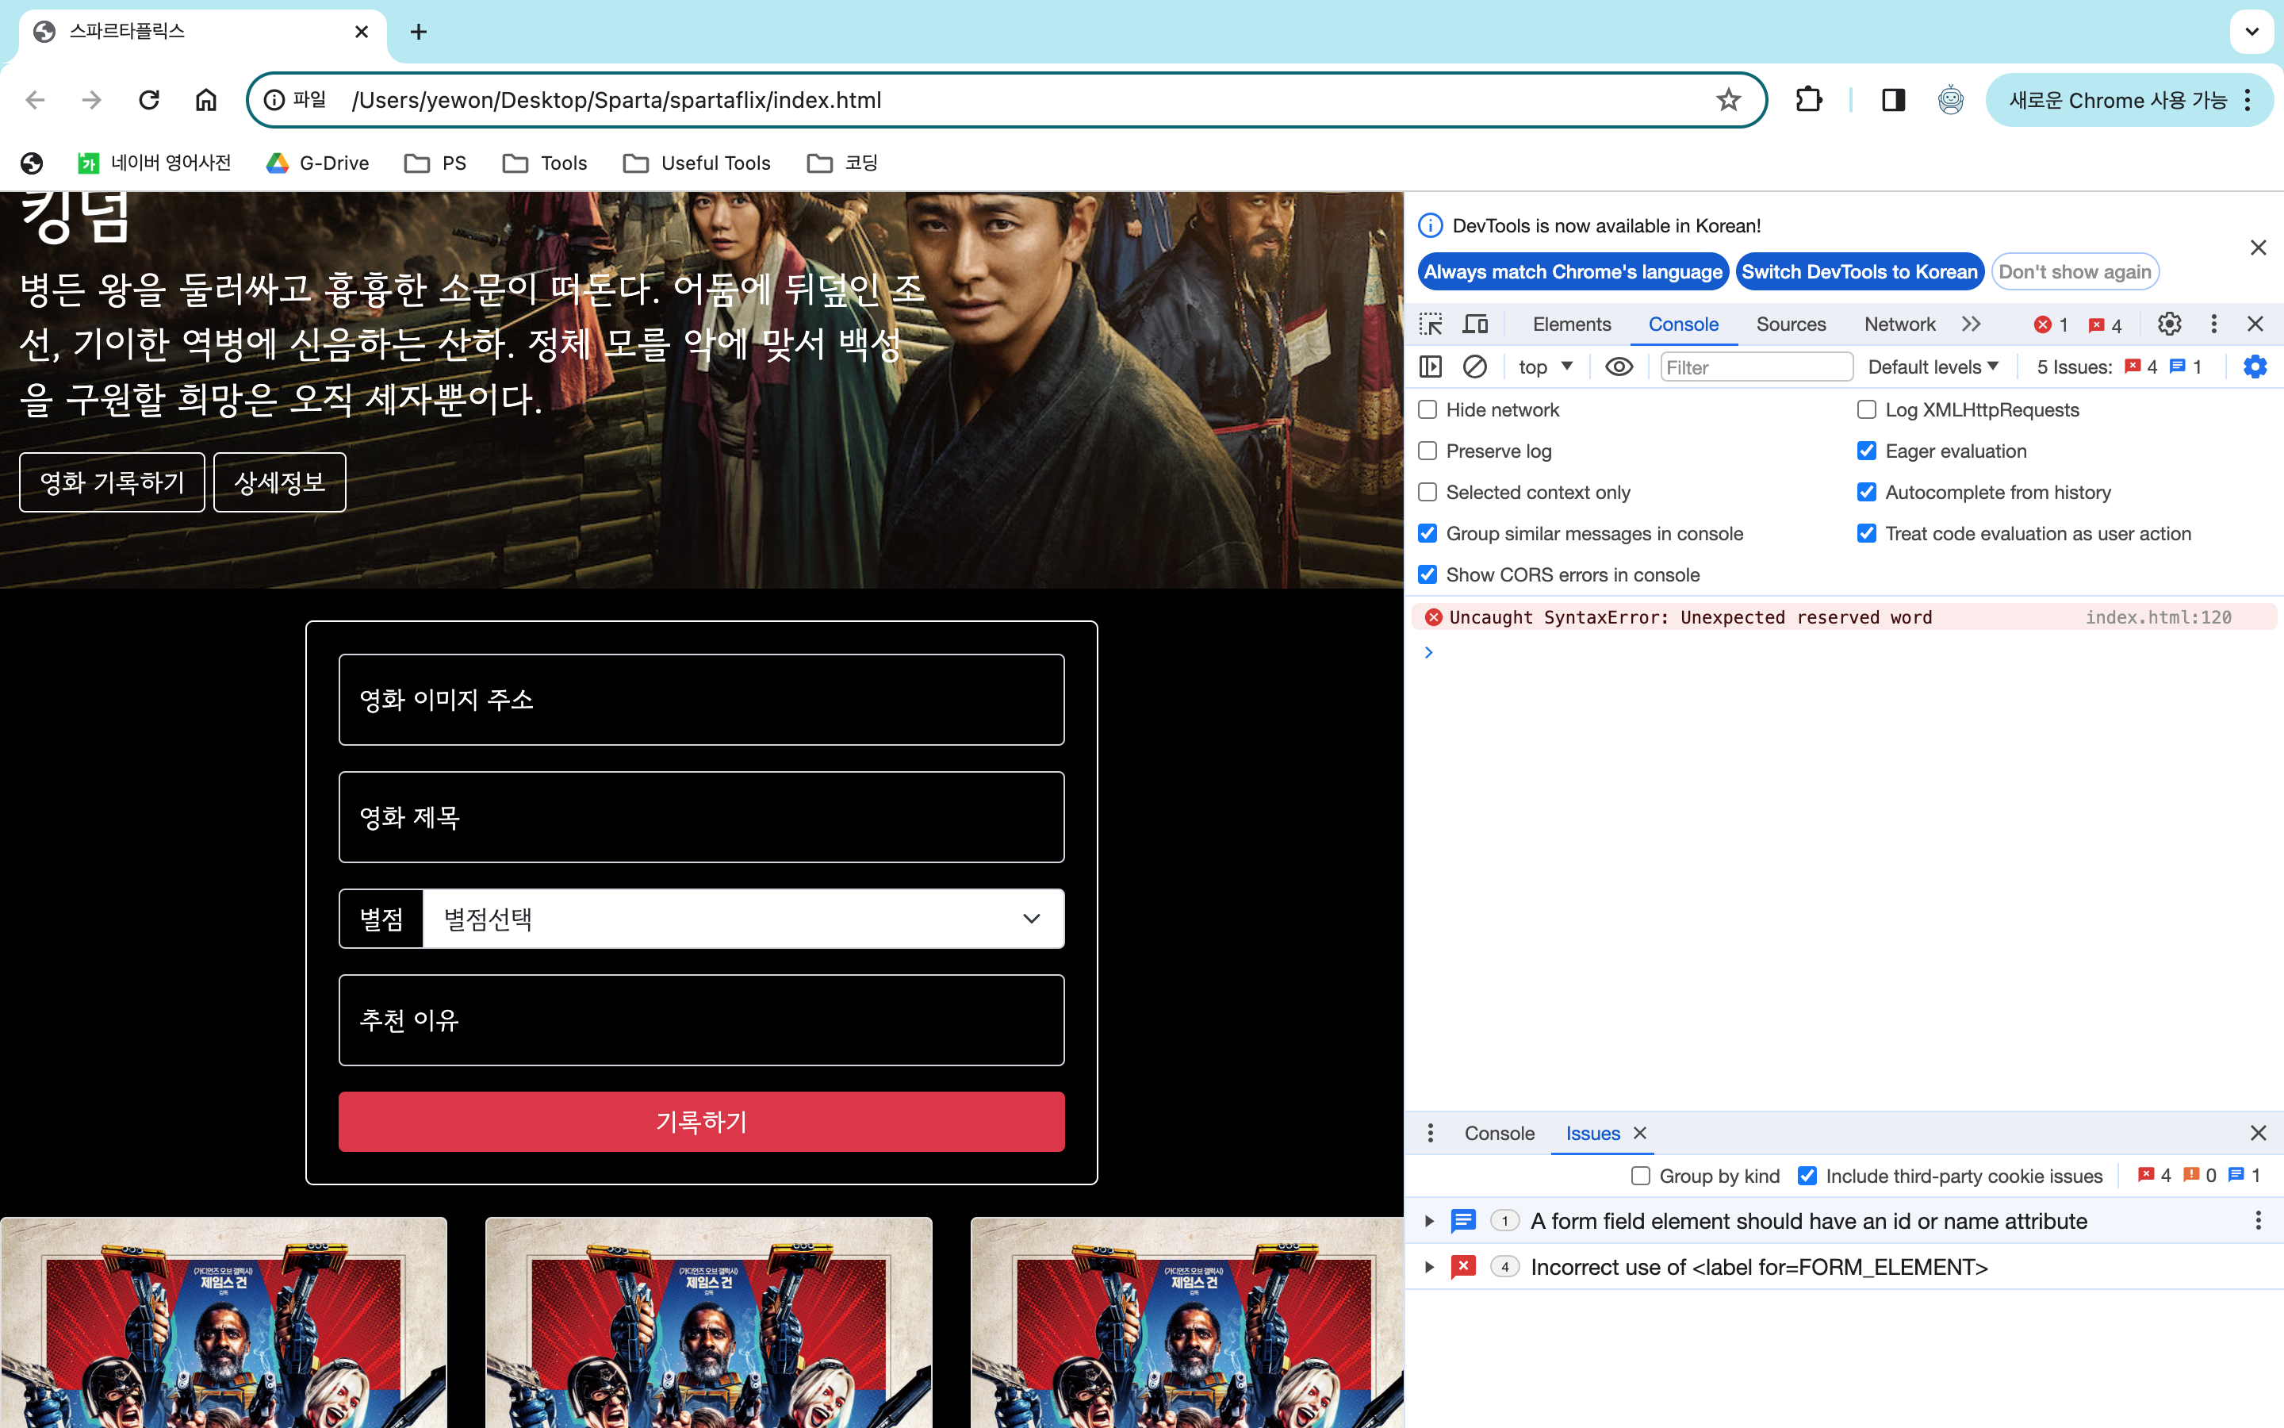The image size is (2284, 1428).
Task: Click Switch DevTools to Korean
Action: [x=1859, y=272]
